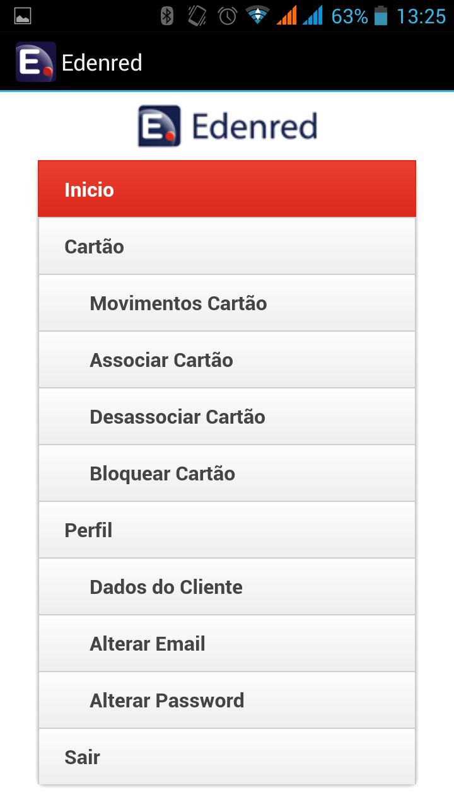Select Bloquear Cartão entry
The width and height of the screenshot is (454, 807).
pos(227,473)
